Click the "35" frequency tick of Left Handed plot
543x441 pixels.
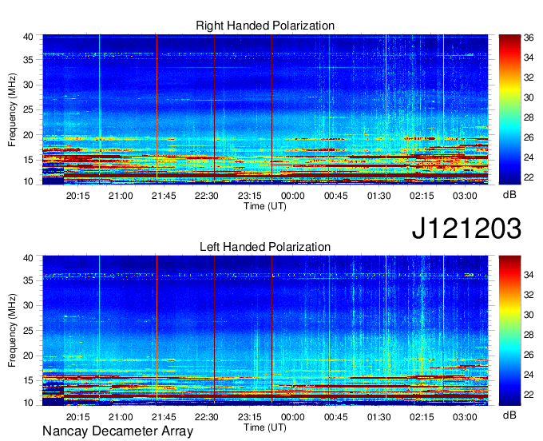(28, 280)
